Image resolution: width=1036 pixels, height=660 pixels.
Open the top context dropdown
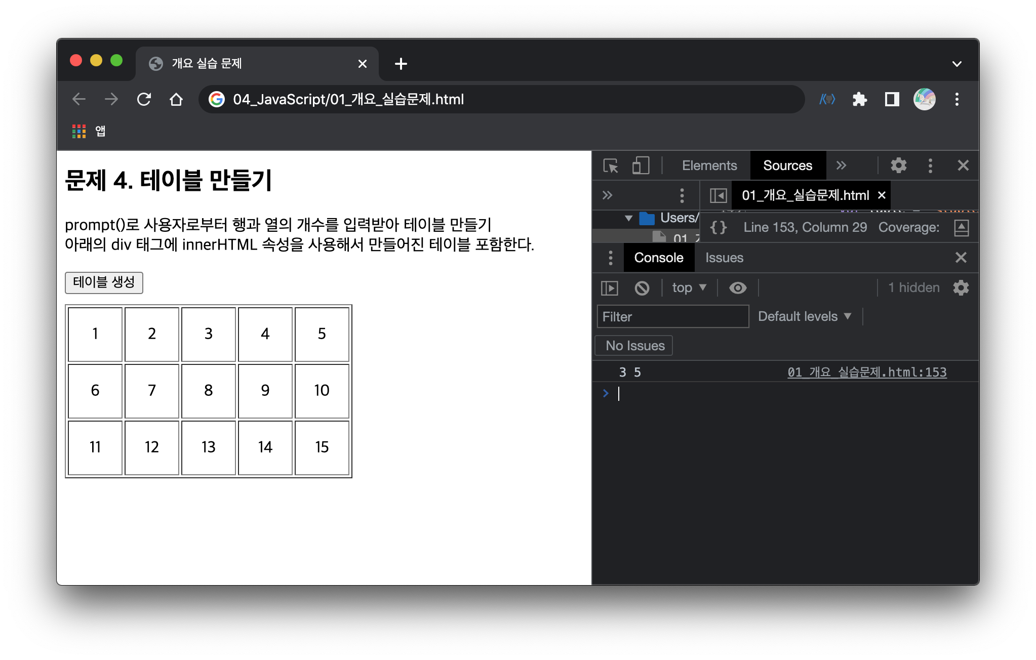click(x=689, y=288)
